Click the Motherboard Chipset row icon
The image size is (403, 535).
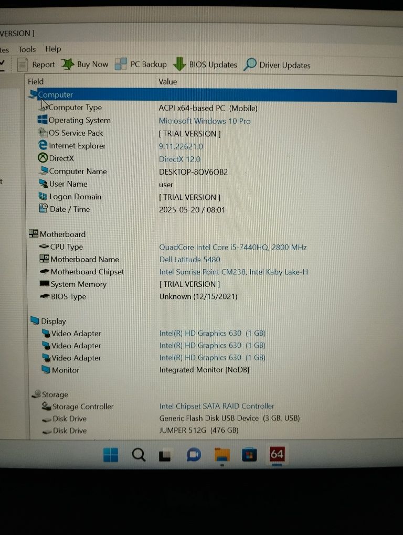pyautogui.click(x=45, y=272)
